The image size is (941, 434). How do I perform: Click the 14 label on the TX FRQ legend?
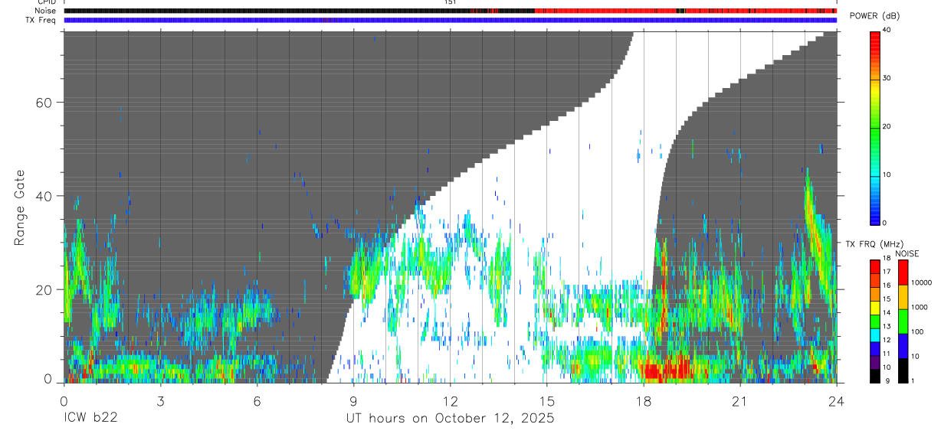pyautogui.click(x=886, y=313)
